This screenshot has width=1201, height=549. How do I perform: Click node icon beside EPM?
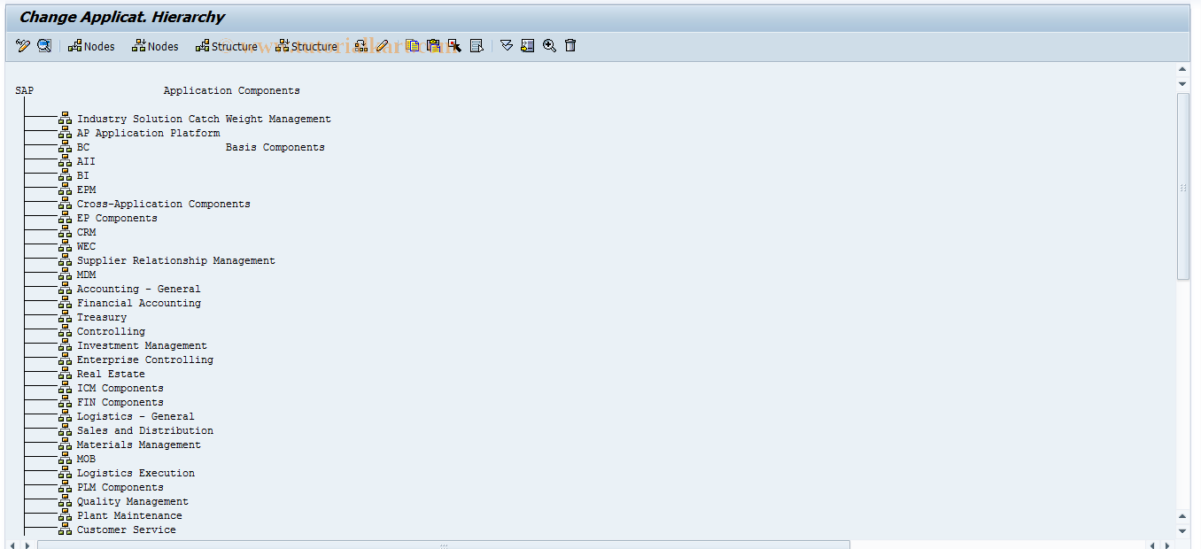[66, 189]
